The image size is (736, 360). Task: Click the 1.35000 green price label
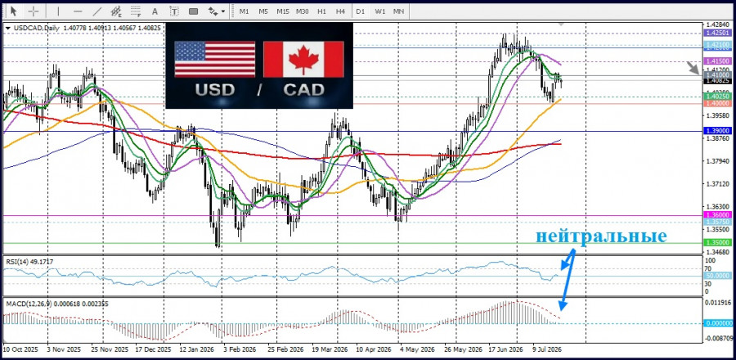pos(718,243)
